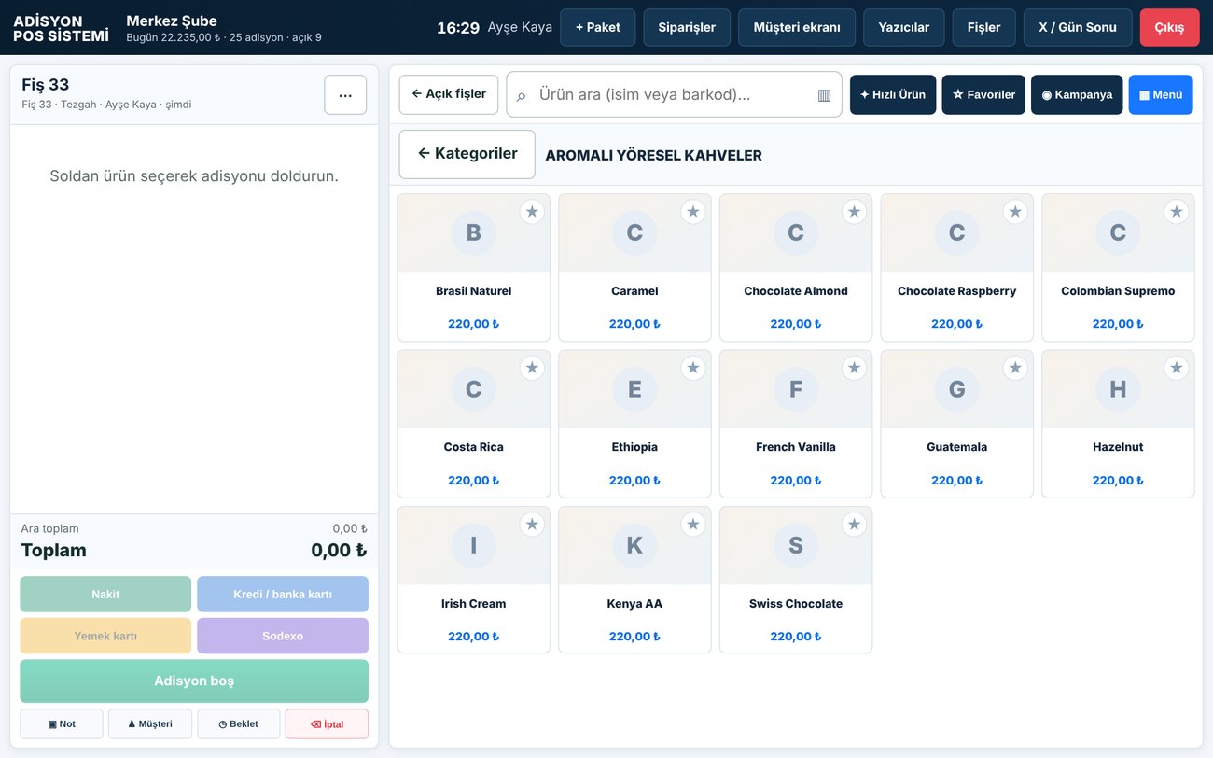1213x758 pixels.
Task: Click Chocolate Raspberry star icon
Action: coord(1015,212)
